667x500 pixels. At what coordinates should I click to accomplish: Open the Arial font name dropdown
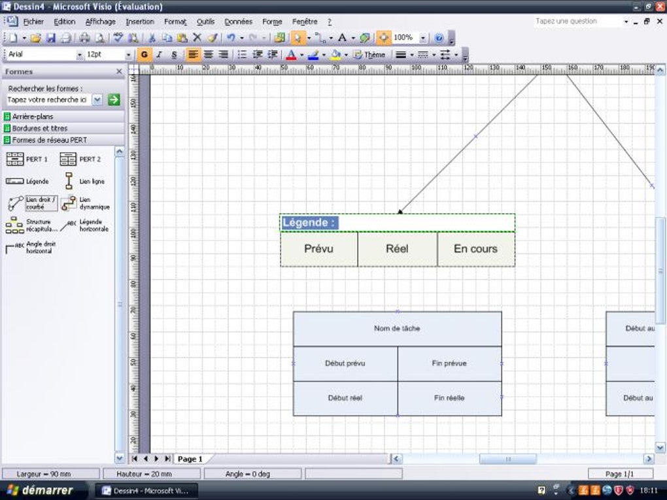click(80, 55)
